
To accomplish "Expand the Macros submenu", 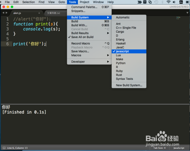I will 89,55.
